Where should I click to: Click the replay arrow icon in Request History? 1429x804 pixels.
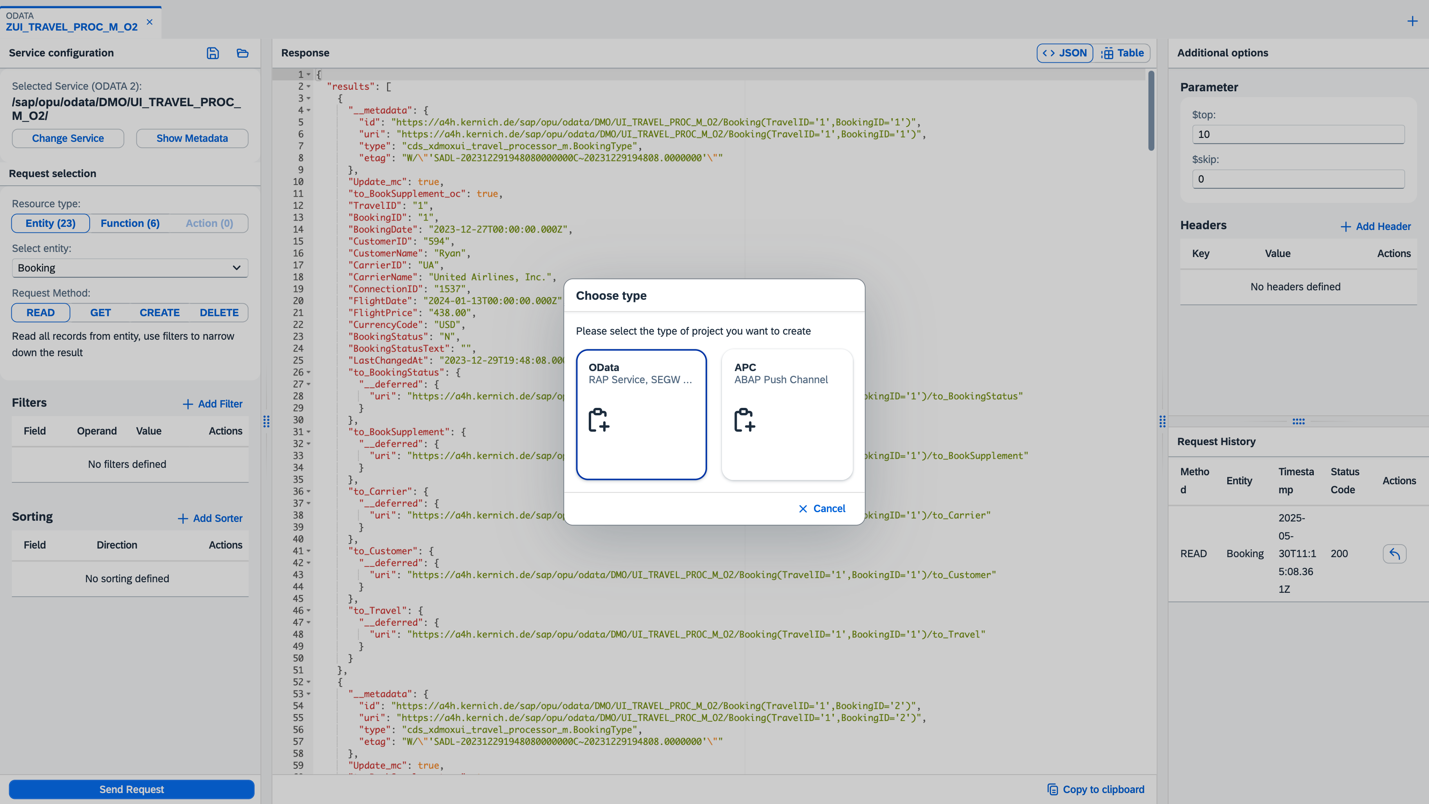1395,553
